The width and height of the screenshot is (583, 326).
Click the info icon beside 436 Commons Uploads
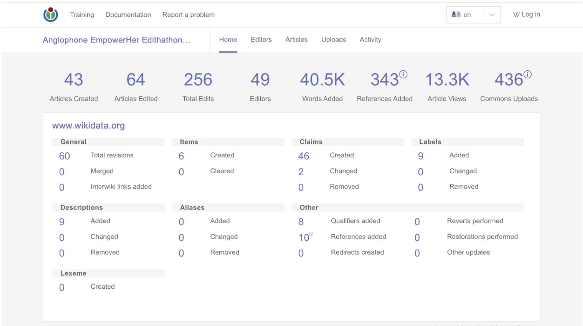[528, 74]
